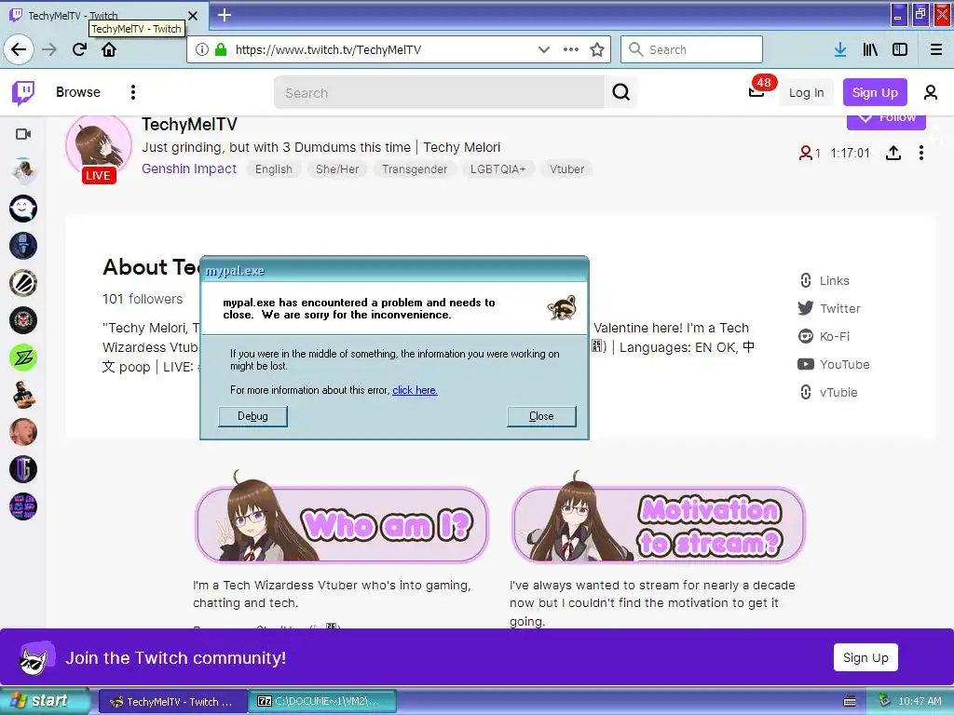
Task: Click the green padlock security icon
Action: [221, 49]
